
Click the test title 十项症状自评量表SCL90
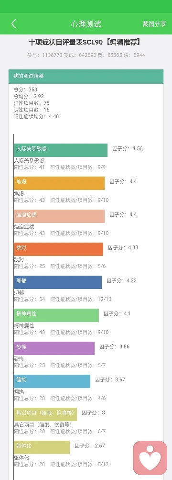click(65, 42)
